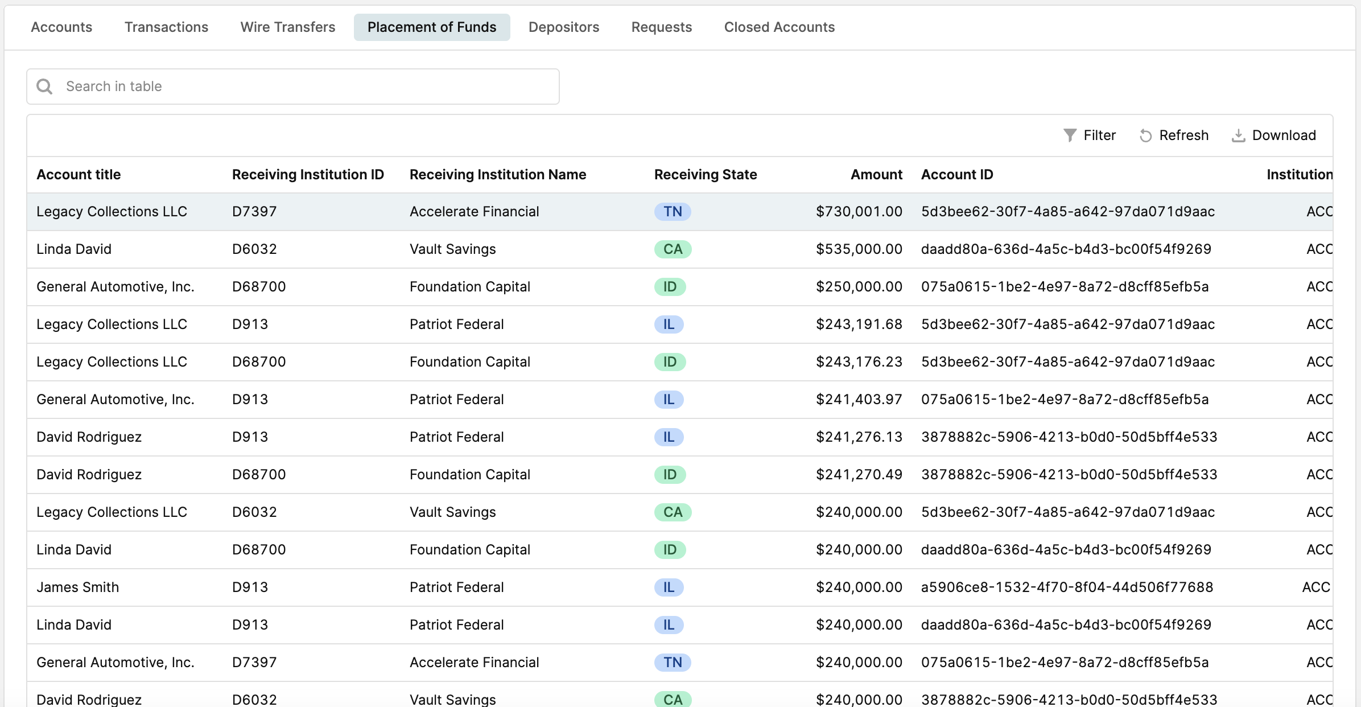Open the Closed Accounts tab
This screenshot has height=707, width=1361.
pos(780,27)
